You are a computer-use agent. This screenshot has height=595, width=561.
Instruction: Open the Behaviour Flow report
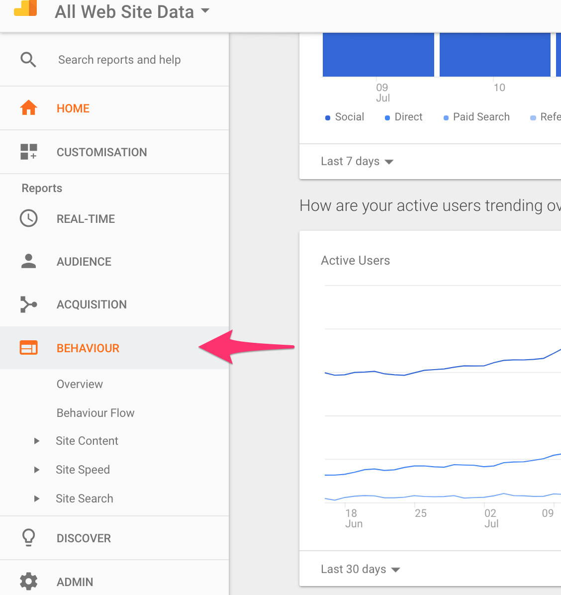click(x=95, y=413)
